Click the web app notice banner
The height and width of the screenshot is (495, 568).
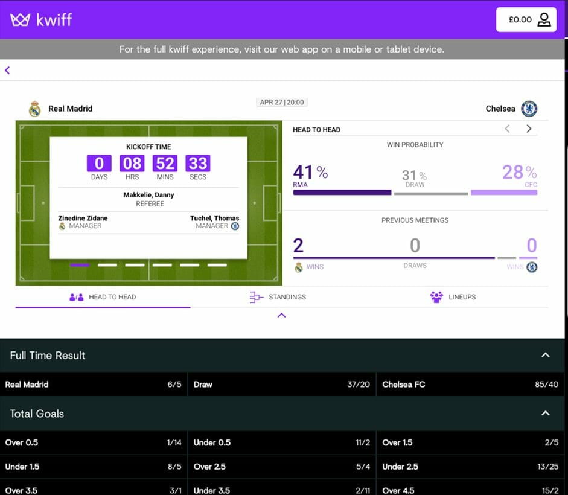[x=282, y=49]
